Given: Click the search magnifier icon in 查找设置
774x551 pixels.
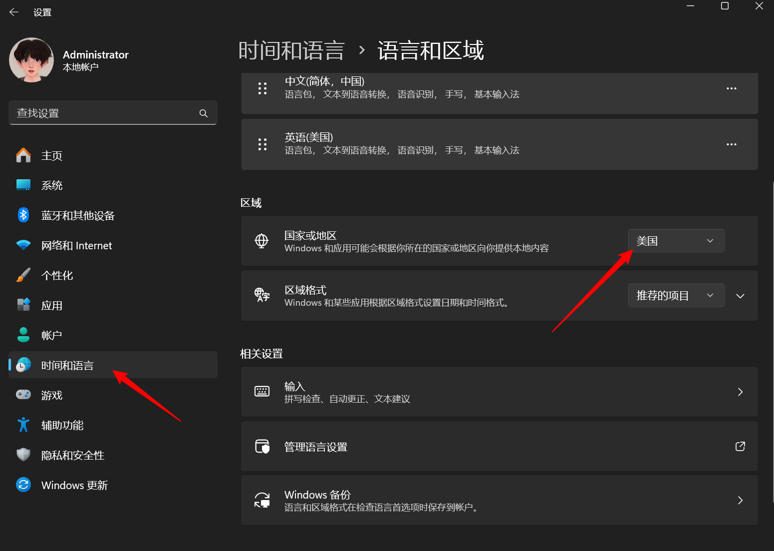Looking at the screenshot, I should (204, 113).
